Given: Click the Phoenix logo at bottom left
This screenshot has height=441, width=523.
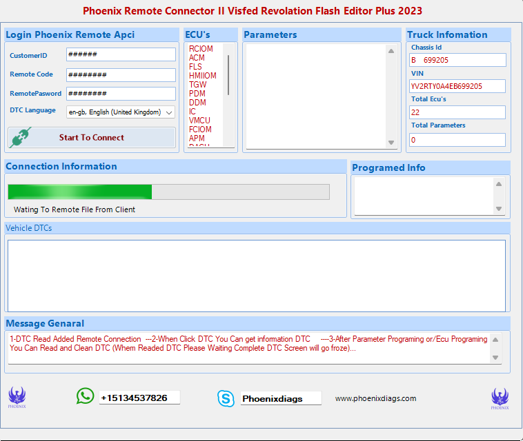Looking at the screenshot, I should (17, 397).
